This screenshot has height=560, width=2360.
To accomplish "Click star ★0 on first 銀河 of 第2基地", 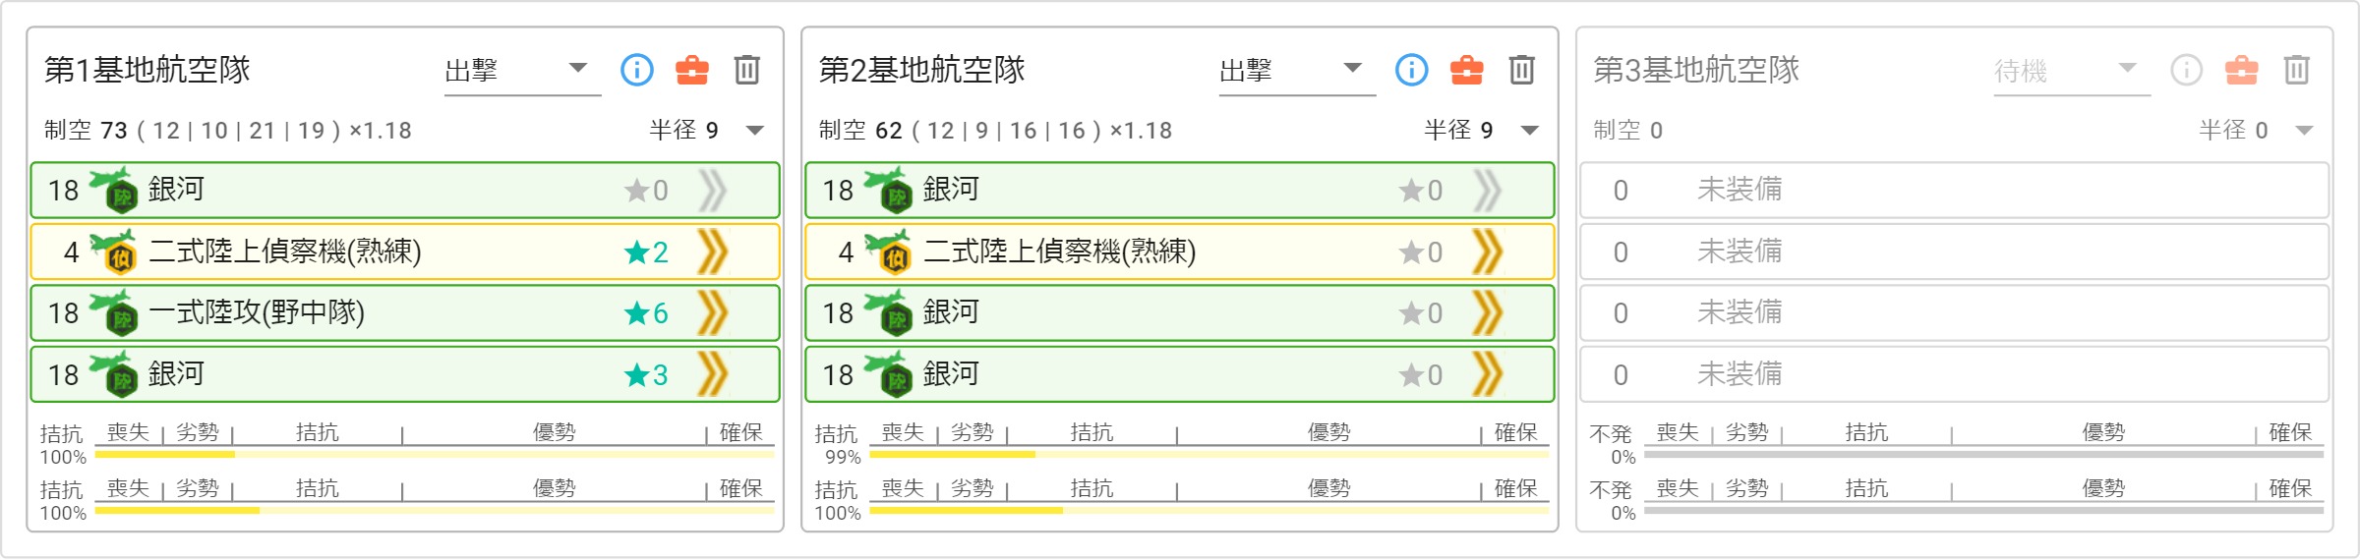I will click(x=1421, y=191).
